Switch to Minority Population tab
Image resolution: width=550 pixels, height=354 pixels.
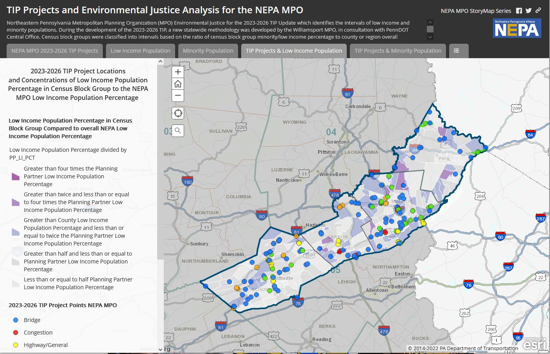(208, 51)
